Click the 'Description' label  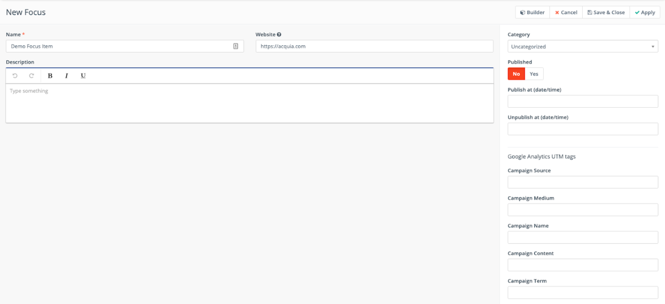coord(20,62)
